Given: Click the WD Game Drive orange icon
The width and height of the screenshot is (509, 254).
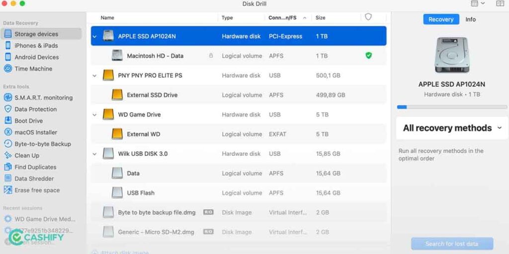Looking at the screenshot, I should coord(108,115).
